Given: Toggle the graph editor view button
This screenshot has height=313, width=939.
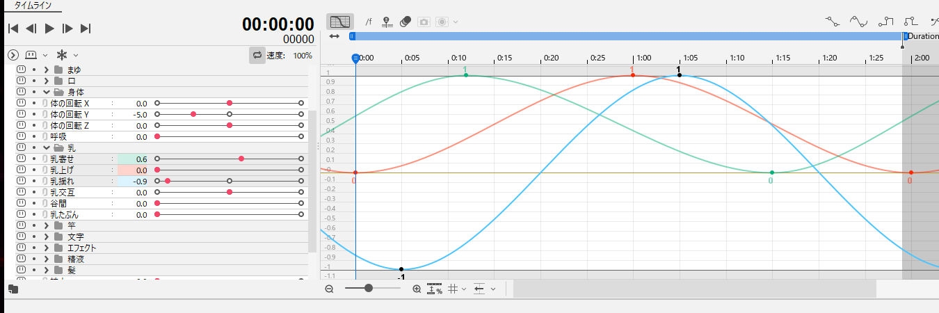Looking at the screenshot, I should pos(339,22).
